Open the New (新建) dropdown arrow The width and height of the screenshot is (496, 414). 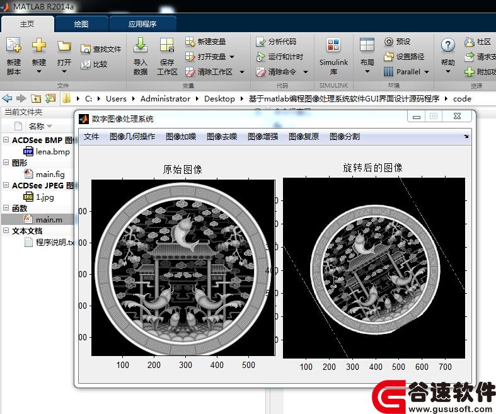click(x=39, y=72)
